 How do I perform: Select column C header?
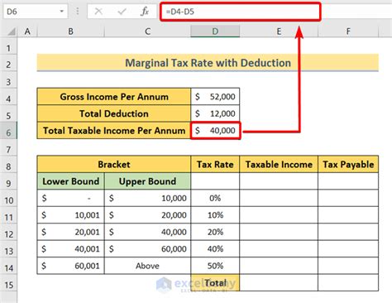click(147, 31)
